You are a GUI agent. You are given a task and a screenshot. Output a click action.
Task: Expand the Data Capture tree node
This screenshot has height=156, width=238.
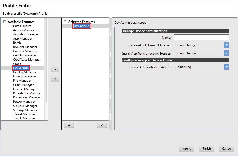coord(10,26)
